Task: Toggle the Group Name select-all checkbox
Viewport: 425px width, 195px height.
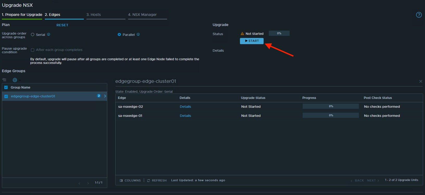Action: pyautogui.click(x=6, y=88)
